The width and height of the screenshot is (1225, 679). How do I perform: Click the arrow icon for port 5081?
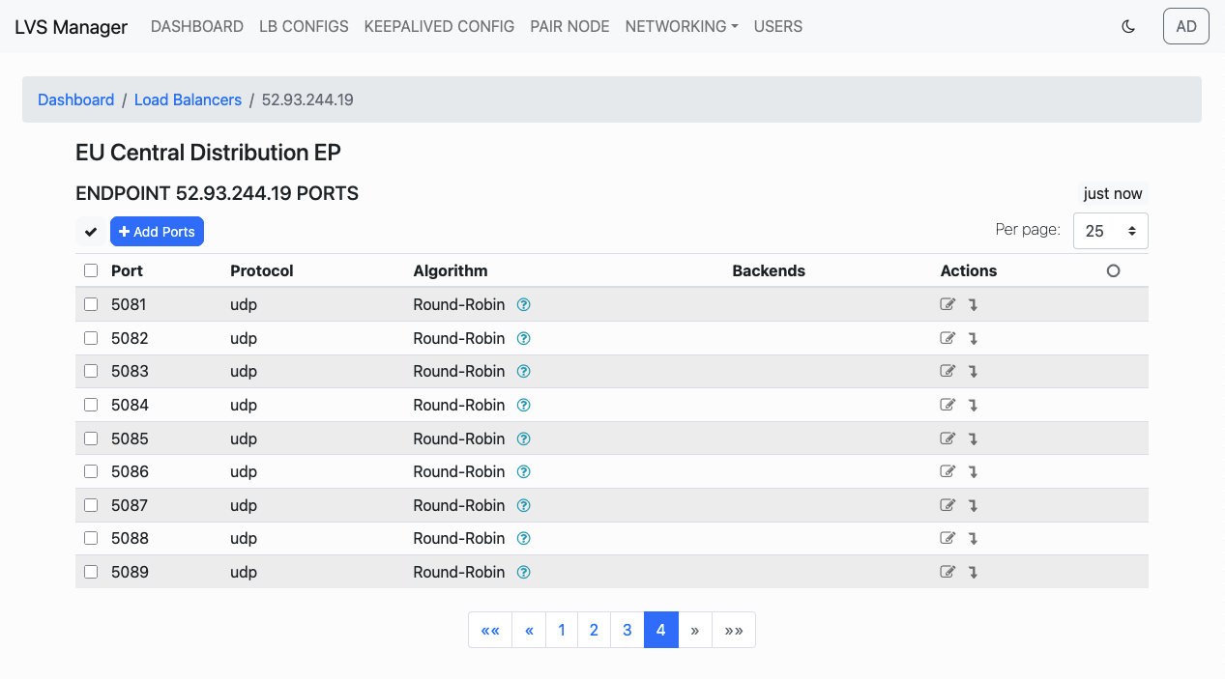tap(973, 304)
